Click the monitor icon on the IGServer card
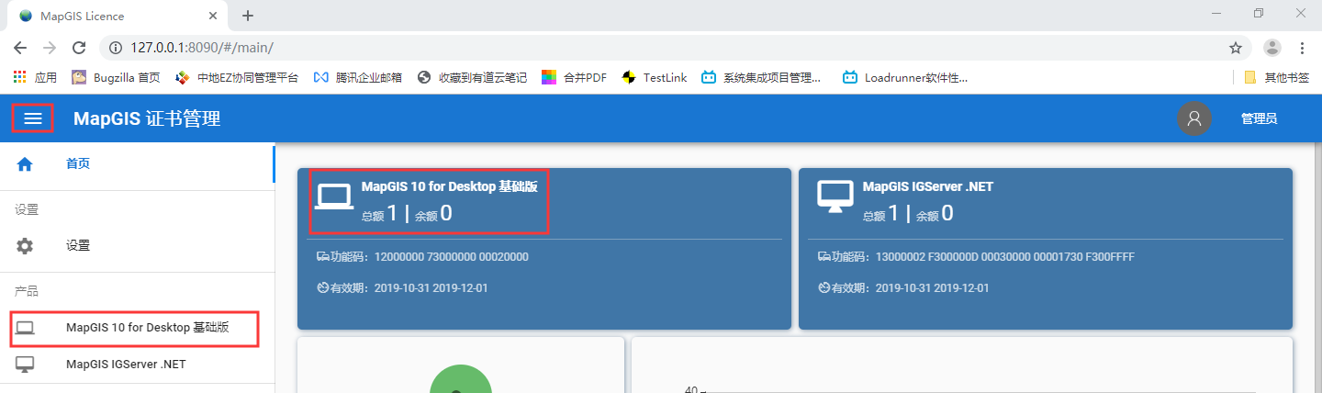Viewport: 1322px width, 393px height. [x=835, y=196]
